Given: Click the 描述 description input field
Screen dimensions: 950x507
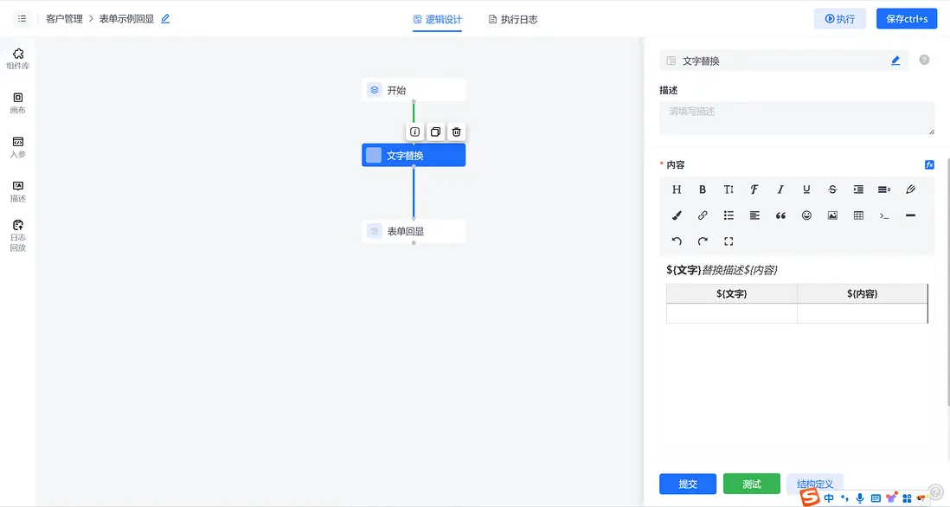Looking at the screenshot, I should [796, 118].
